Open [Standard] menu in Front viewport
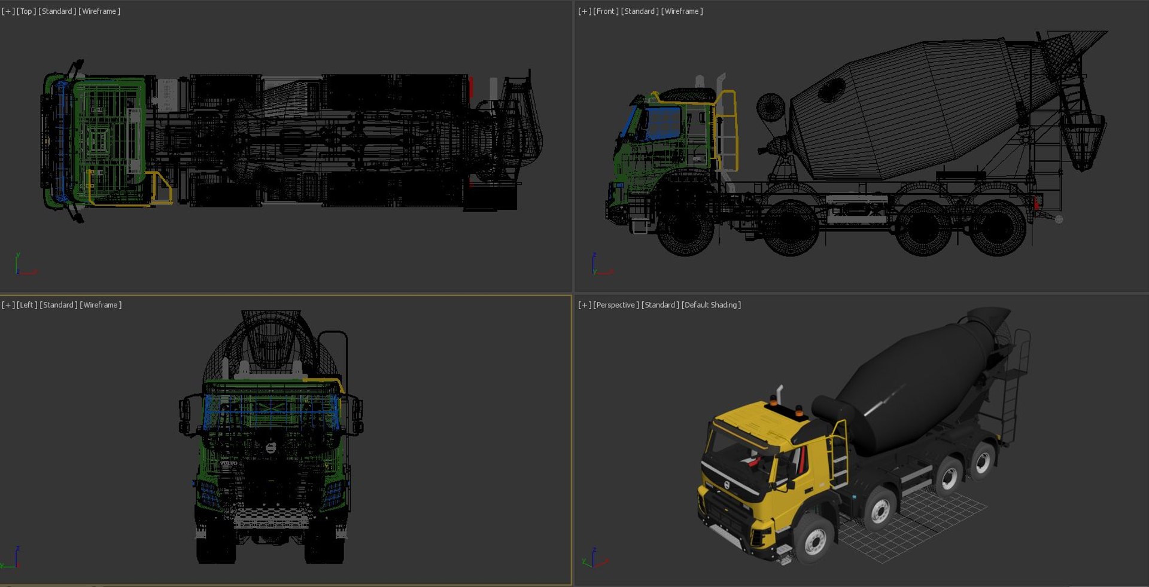This screenshot has height=587, width=1149. (x=640, y=11)
